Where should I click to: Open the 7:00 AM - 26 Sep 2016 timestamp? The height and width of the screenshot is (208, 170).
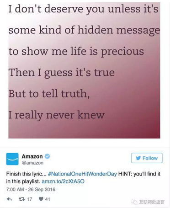click(x=31, y=189)
